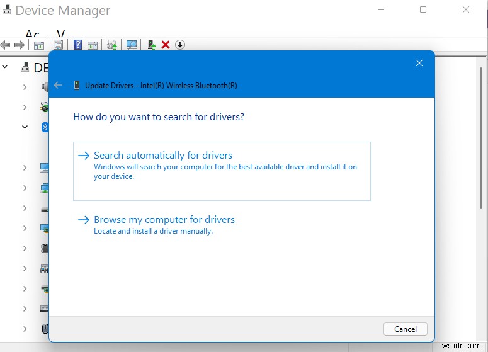
Task: Click the Update device driver gear icon
Action: (x=111, y=45)
